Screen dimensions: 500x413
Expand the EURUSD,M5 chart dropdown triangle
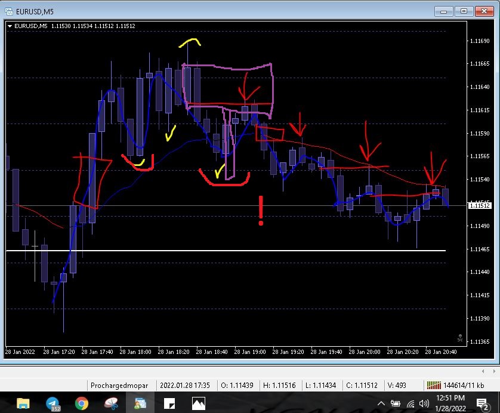point(10,26)
